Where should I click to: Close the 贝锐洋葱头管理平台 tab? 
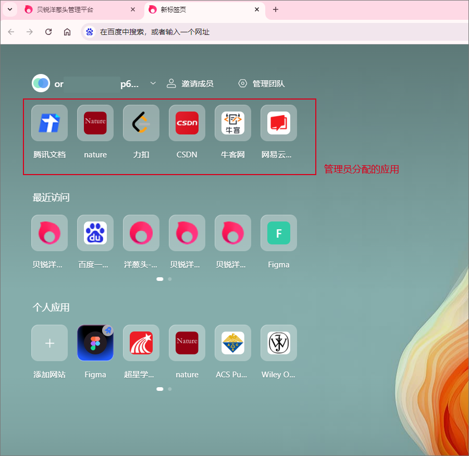click(x=133, y=9)
